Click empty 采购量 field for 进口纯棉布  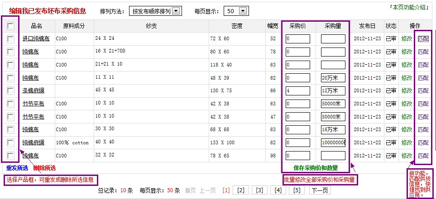point(333,39)
